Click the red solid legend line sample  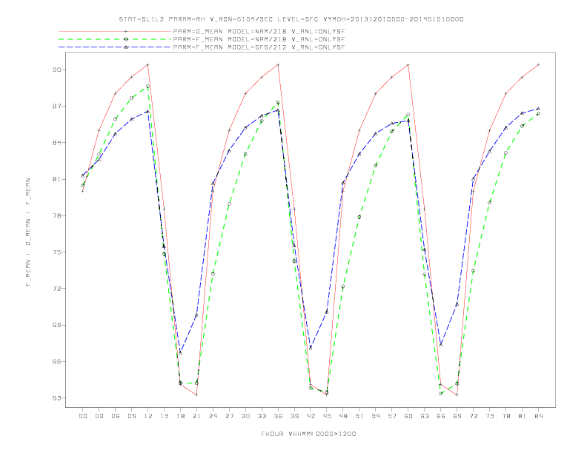point(115,31)
